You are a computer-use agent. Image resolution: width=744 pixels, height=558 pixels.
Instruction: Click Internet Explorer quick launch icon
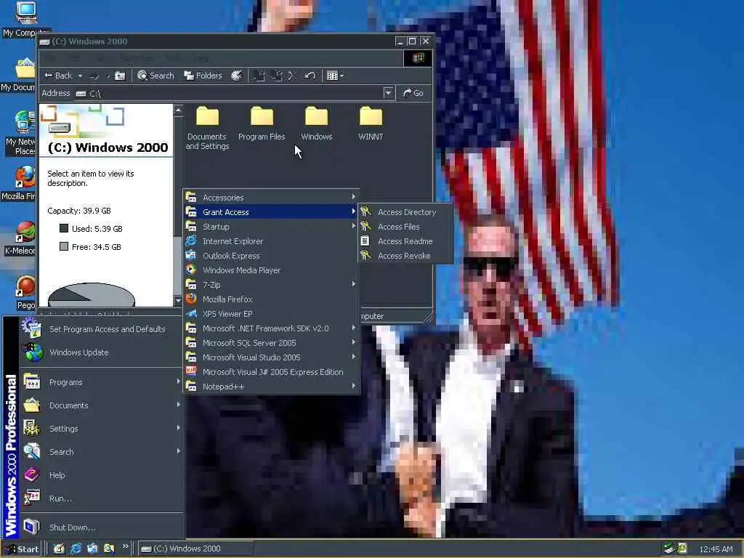point(76,549)
